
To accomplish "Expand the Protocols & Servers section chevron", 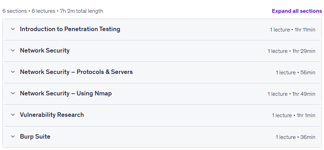I will point(13,72).
